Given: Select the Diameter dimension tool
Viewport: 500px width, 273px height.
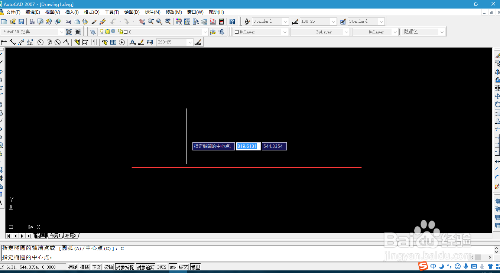Looking at the screenshot, I should [58, 42].
